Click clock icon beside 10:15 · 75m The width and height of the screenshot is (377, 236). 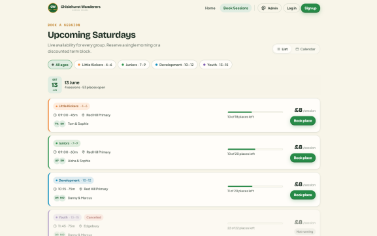[x=55, y=189]
